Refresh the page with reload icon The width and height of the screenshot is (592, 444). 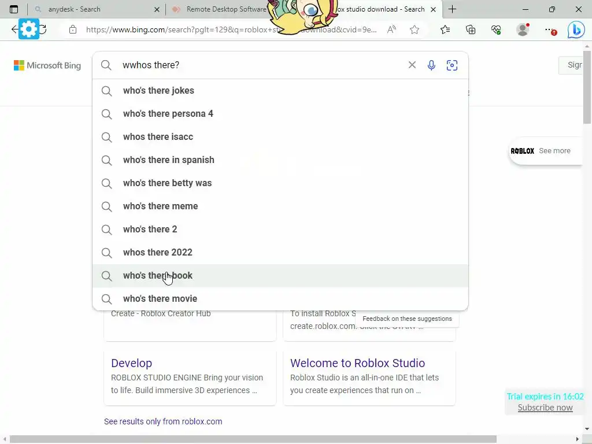pos(43,29)
